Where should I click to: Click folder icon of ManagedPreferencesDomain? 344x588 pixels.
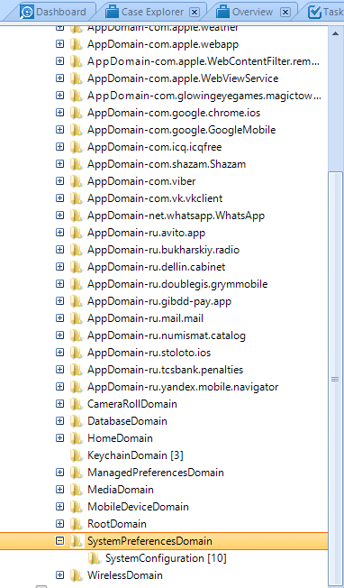point(76,473)
